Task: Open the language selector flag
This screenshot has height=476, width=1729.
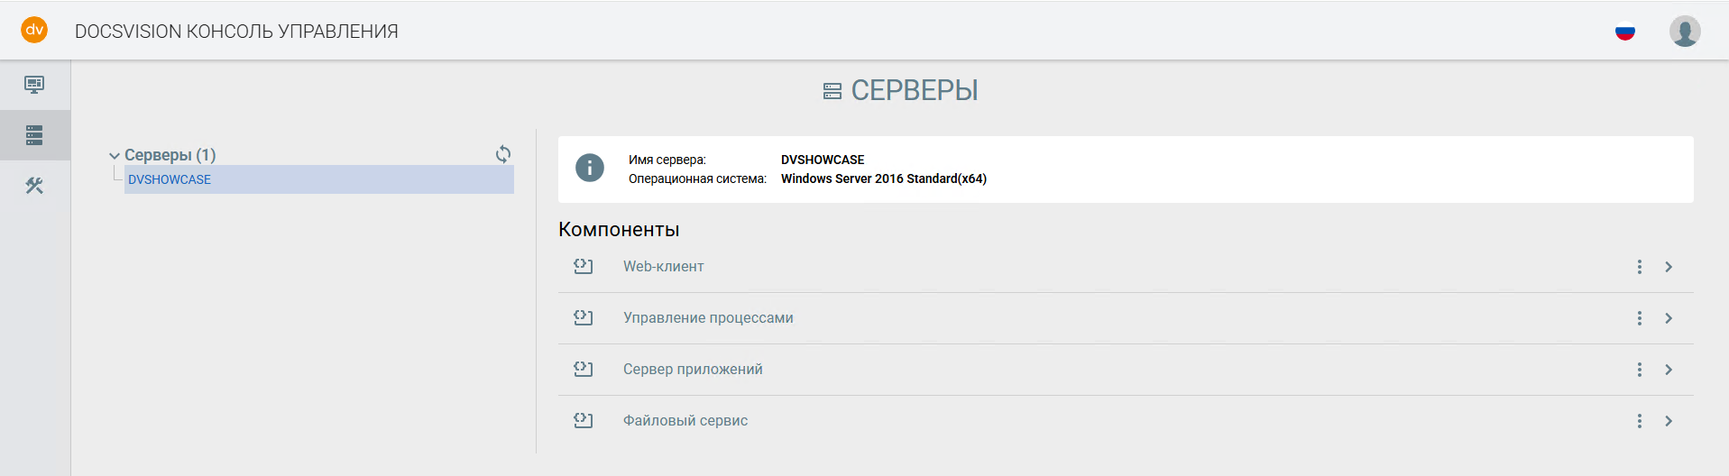Action: click(1625, 32)
